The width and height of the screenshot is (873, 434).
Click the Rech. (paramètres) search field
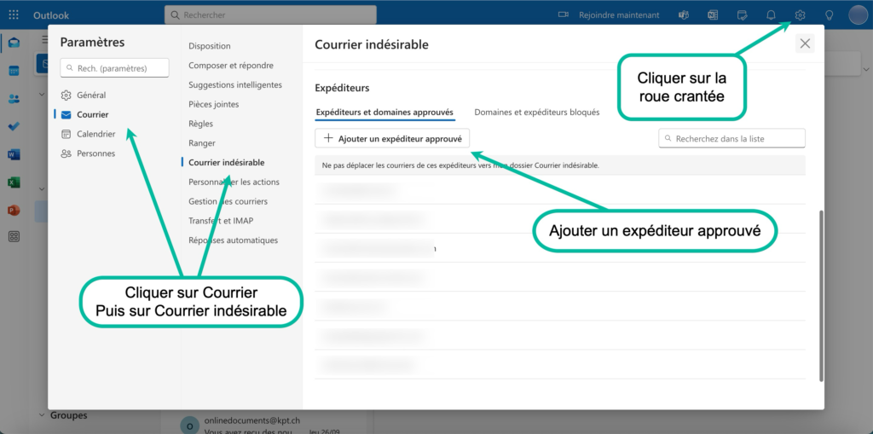click(x=115, y=68)
